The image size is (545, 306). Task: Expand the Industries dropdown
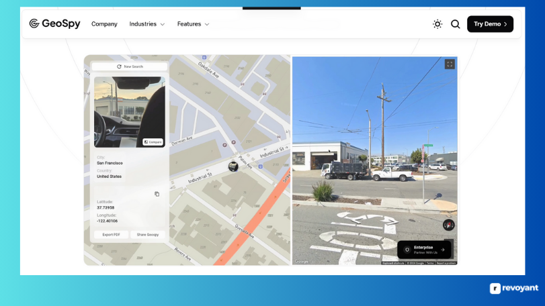[147, 24]
